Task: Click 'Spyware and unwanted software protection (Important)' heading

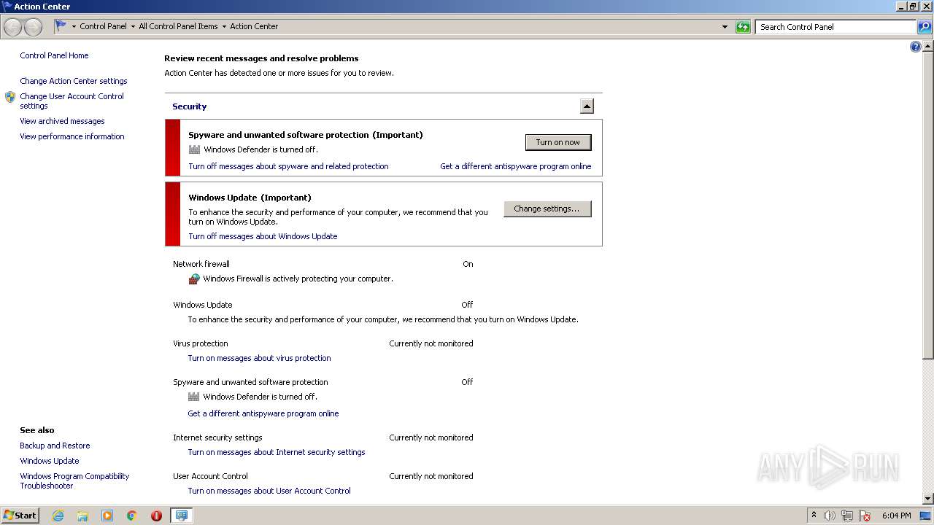Action: click(x=306, y=135)
